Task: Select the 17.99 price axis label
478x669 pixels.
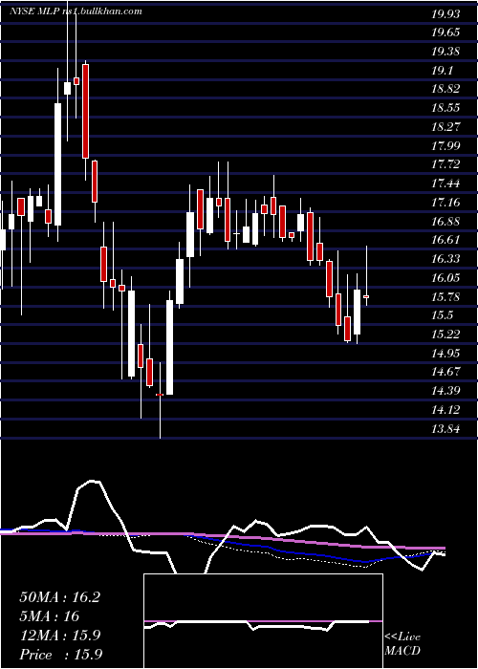Action: tap(445, 146)
